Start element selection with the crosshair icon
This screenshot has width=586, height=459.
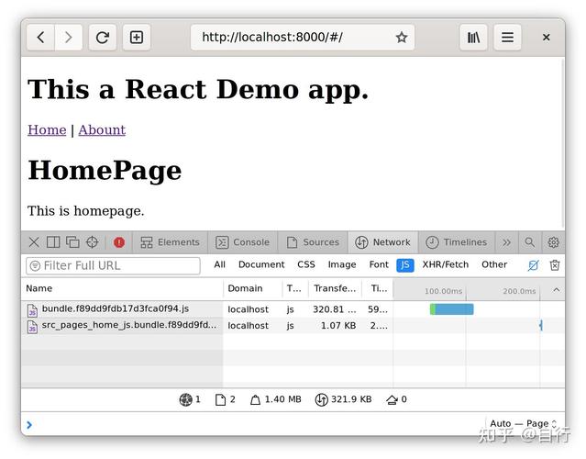tap(92, 242)
